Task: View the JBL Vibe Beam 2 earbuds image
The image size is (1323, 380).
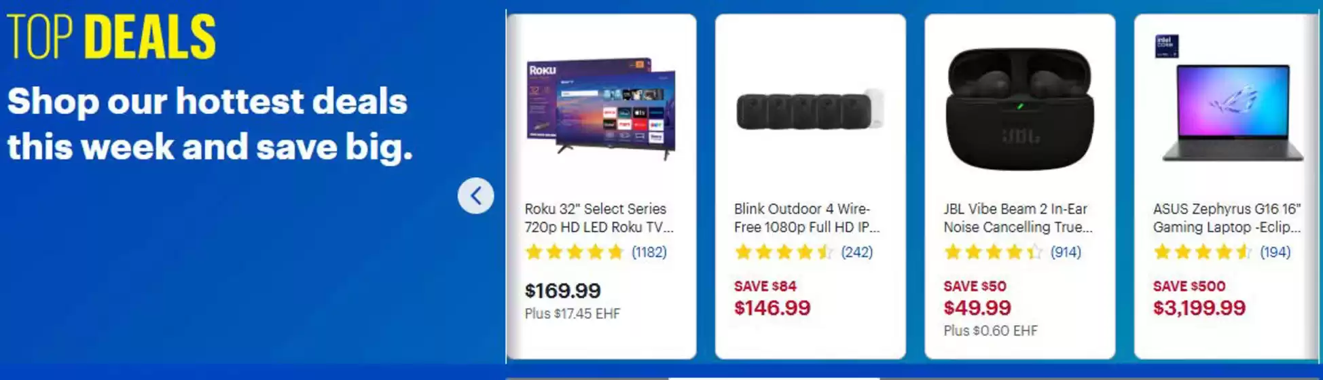Action: 1019,109
